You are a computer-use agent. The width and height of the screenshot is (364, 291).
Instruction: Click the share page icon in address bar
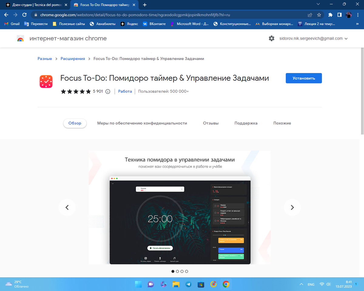point(310,15)
